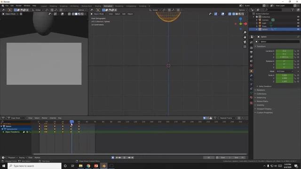The width and height of the screenshot is (301, 169).
Task: Click the current frame marker in dope sheet
Action: (x=71, y=122)
